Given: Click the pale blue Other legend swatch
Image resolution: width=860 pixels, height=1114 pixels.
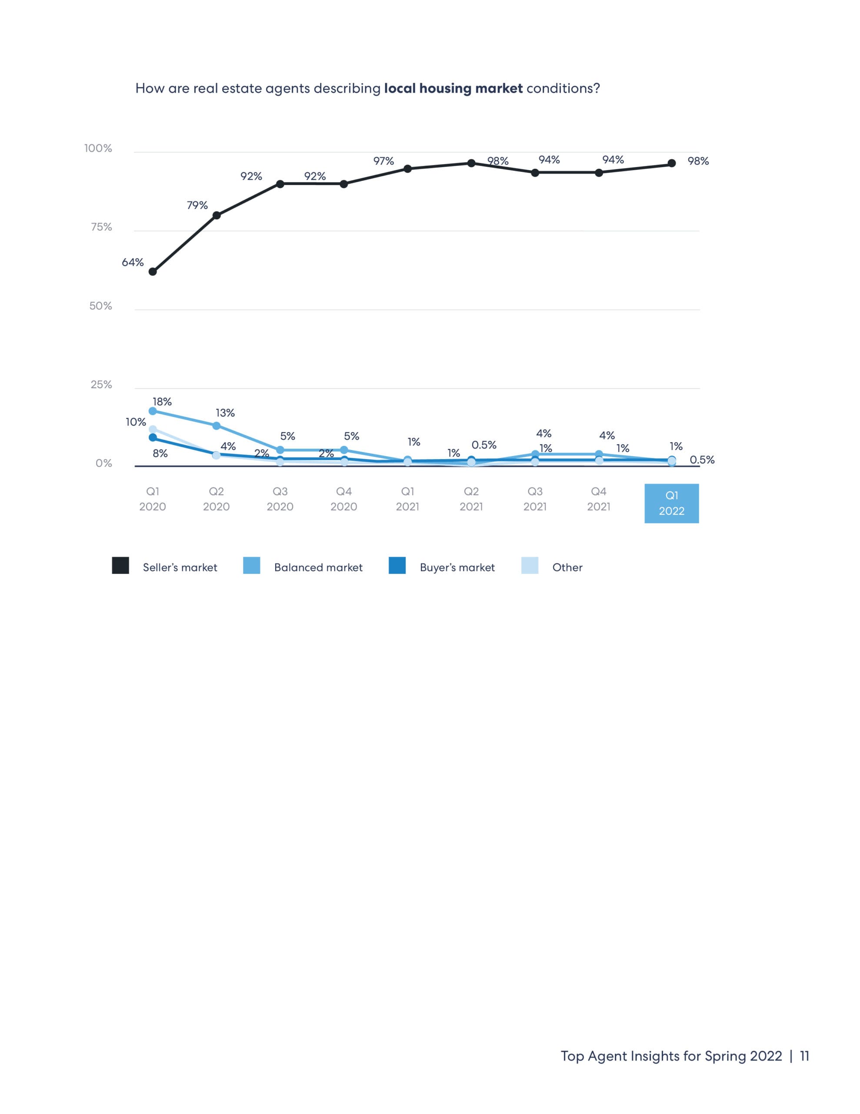Looking at the screenshot, I should (x=530, y=565).
